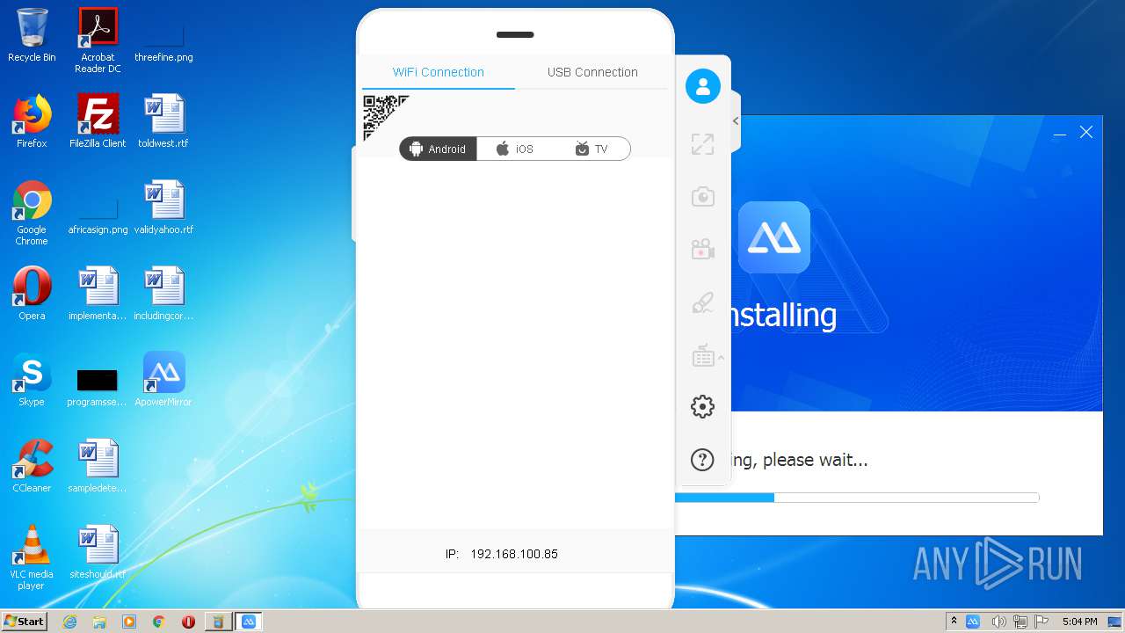Launch Internet Explorer from the taskbar
Image resolution: width=1125 pixels, height=633 pixels.
(x=69, y=622)
